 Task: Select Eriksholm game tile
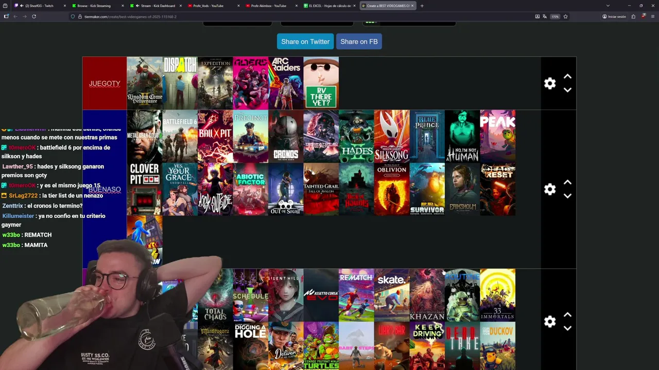(462, 189)
